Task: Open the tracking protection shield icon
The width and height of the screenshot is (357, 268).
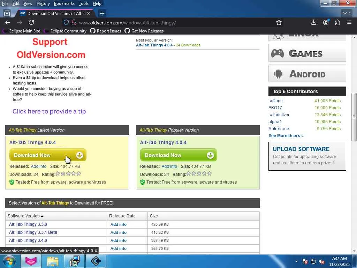Action: coord(66,23)
